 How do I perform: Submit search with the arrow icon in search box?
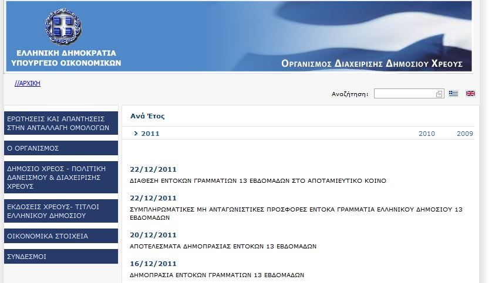coord(439,94)
